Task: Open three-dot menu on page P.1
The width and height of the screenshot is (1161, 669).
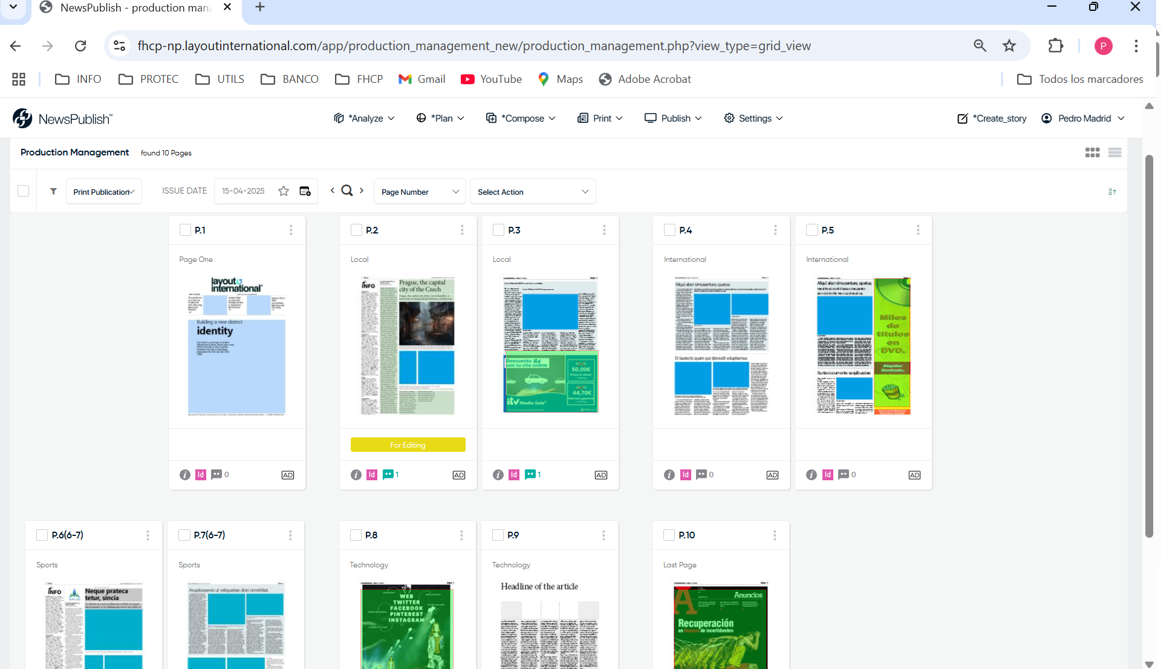Action: (x=291, y=230)
